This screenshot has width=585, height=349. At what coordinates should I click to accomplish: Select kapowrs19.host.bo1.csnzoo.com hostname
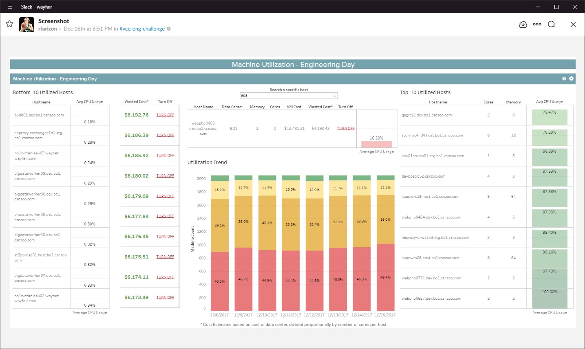[x=430, y=197]
